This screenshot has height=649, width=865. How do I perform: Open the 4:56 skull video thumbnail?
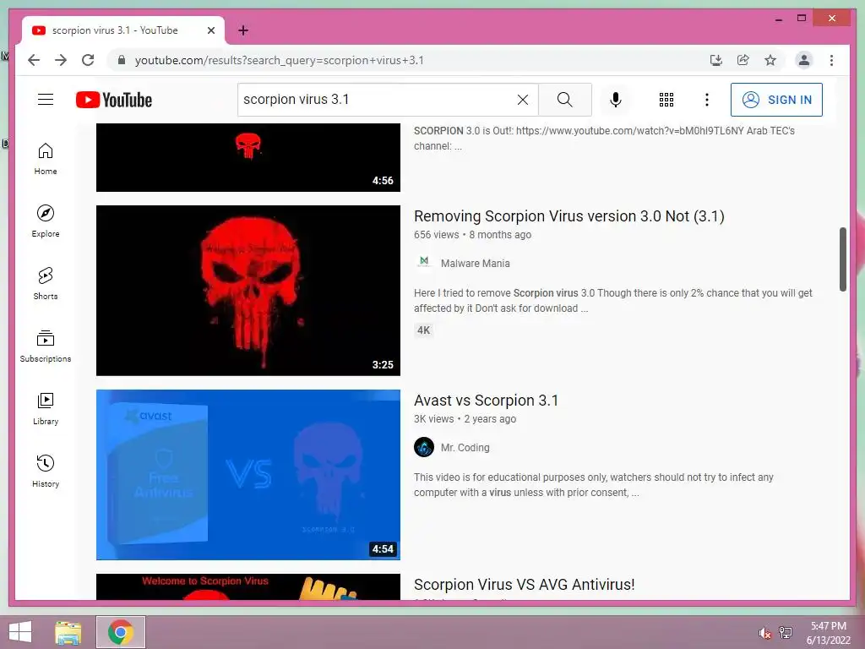coord(248,157)
